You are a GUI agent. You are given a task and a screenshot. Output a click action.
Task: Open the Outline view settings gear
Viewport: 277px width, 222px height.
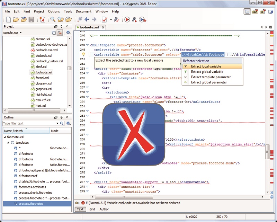69,124
